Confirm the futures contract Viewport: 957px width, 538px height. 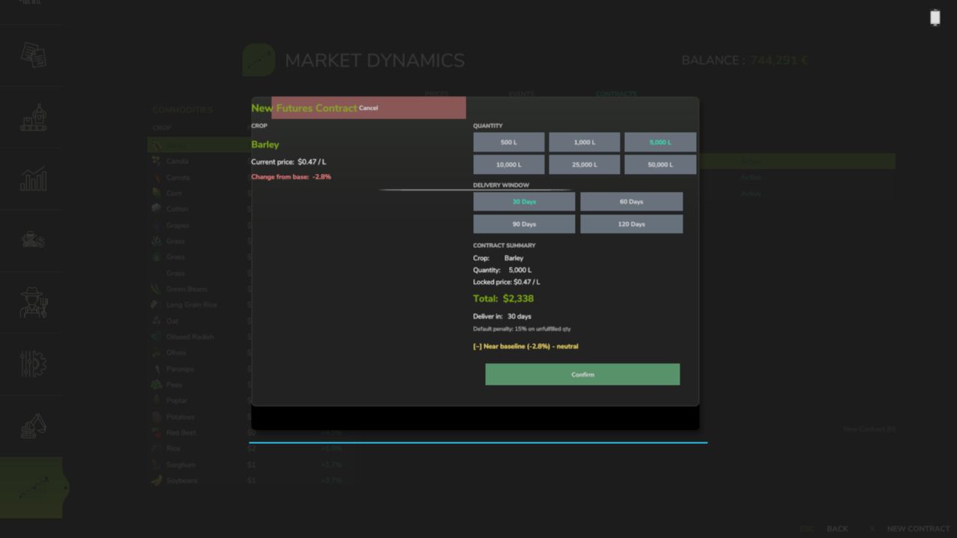point(582,374)
